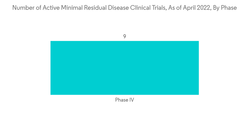Select the chart title text
Image resolution: width=252 pixels, height=127 pixels.
pyautogui.click(x=124, y=8)
